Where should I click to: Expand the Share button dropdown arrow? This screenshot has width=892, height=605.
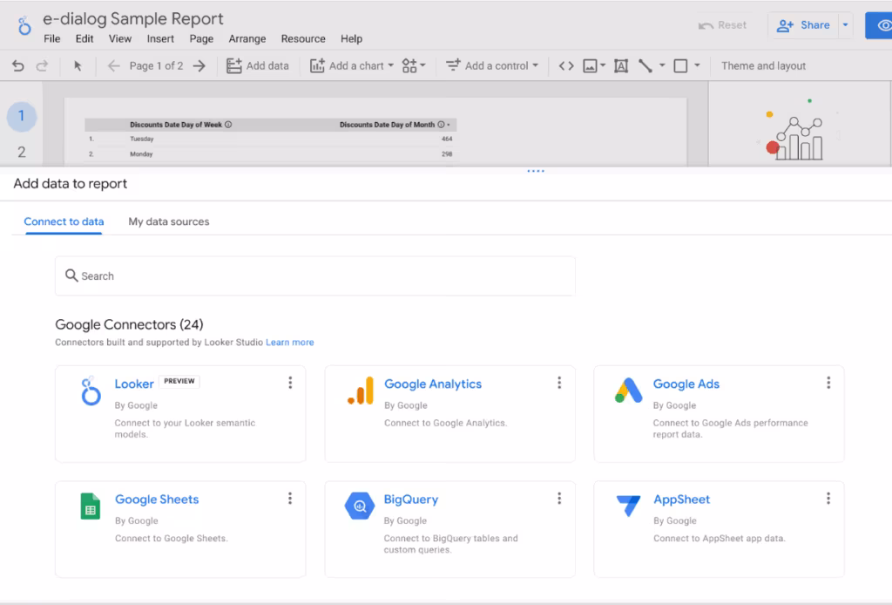(x=845, y=25)
